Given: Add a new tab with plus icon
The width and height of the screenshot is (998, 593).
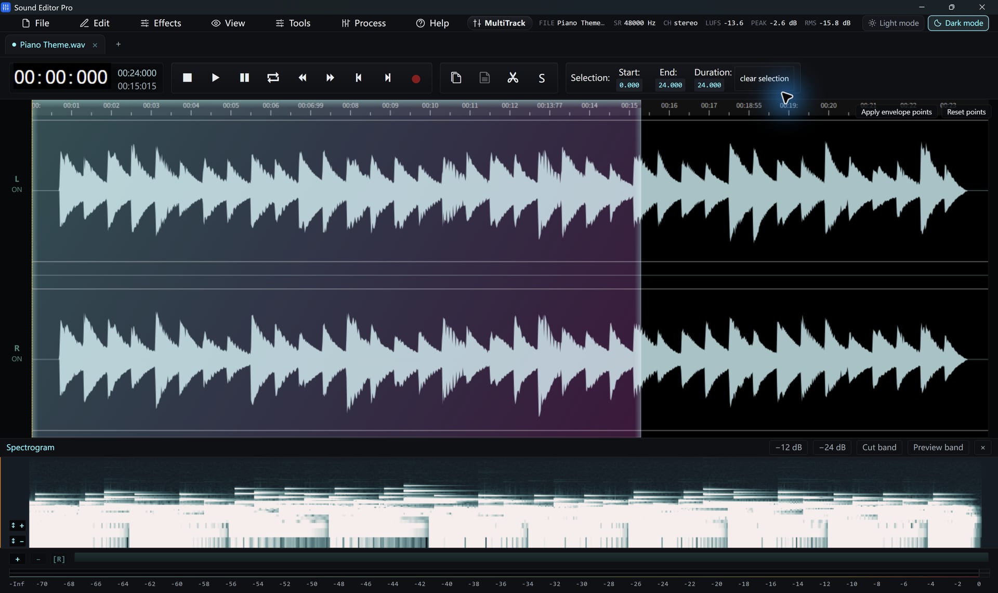Looking at the screenshot, I should coord(118,44).
